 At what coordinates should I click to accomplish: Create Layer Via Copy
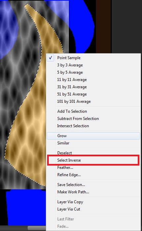coord(93,202)
